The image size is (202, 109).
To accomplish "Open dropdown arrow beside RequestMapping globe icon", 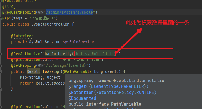I will click(x=42, y=12).
